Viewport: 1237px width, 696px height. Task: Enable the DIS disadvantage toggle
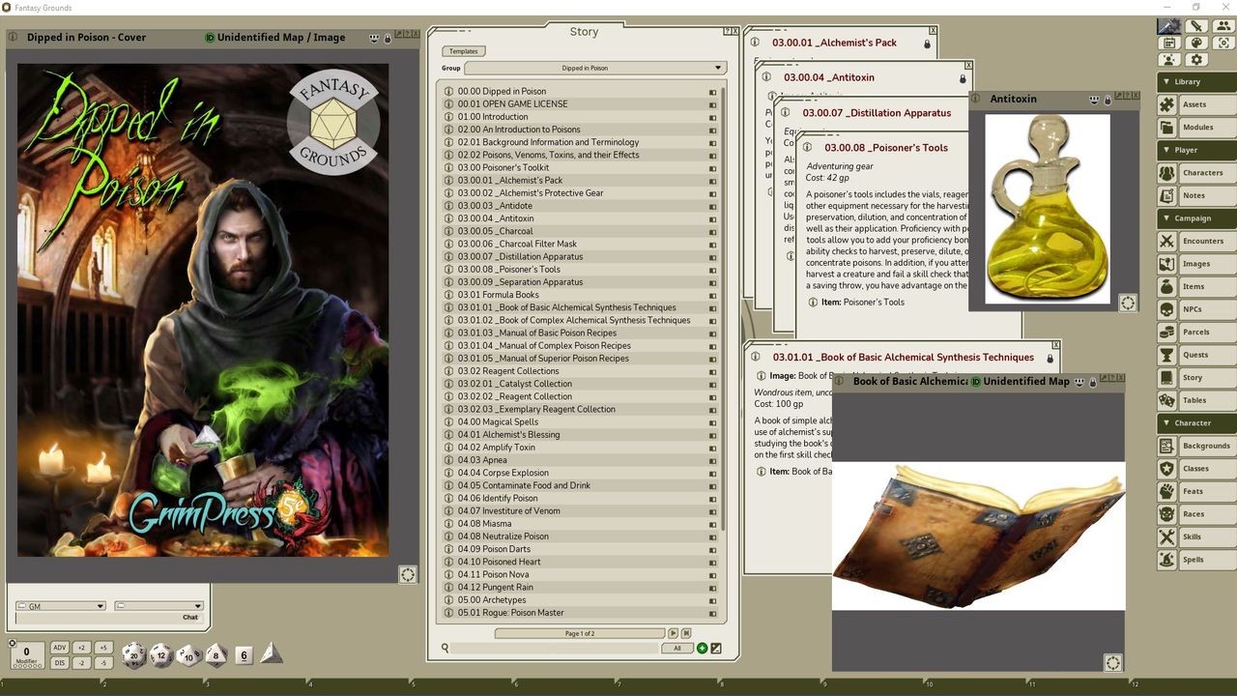click(x=59, y=663)
